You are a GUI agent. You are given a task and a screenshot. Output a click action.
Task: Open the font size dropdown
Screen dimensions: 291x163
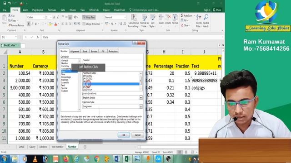click(51, 17)
